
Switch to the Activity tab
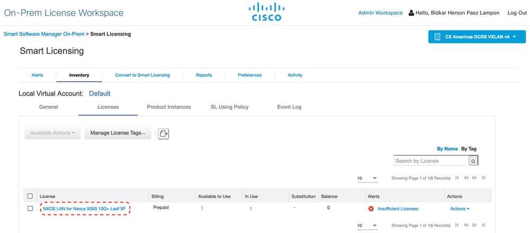(295, 75)
